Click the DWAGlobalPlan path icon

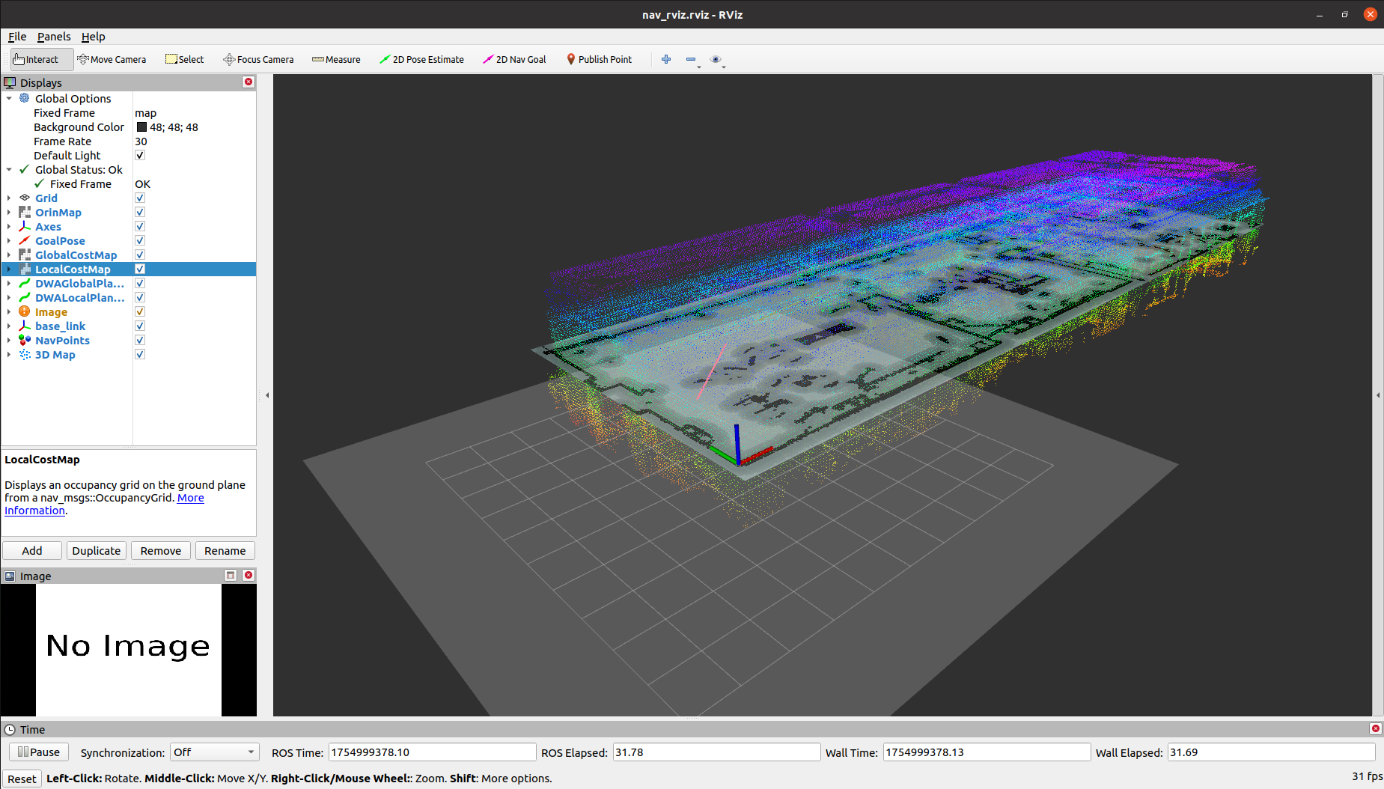(25, 283)
